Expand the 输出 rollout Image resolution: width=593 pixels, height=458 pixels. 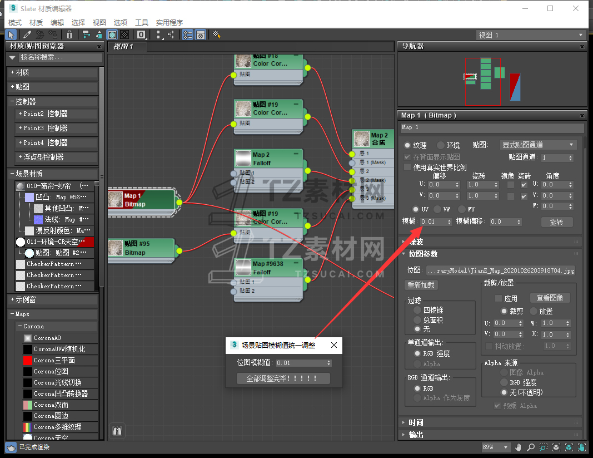490,435
